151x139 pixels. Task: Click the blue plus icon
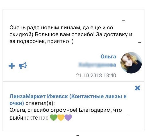tap(12, 66)
